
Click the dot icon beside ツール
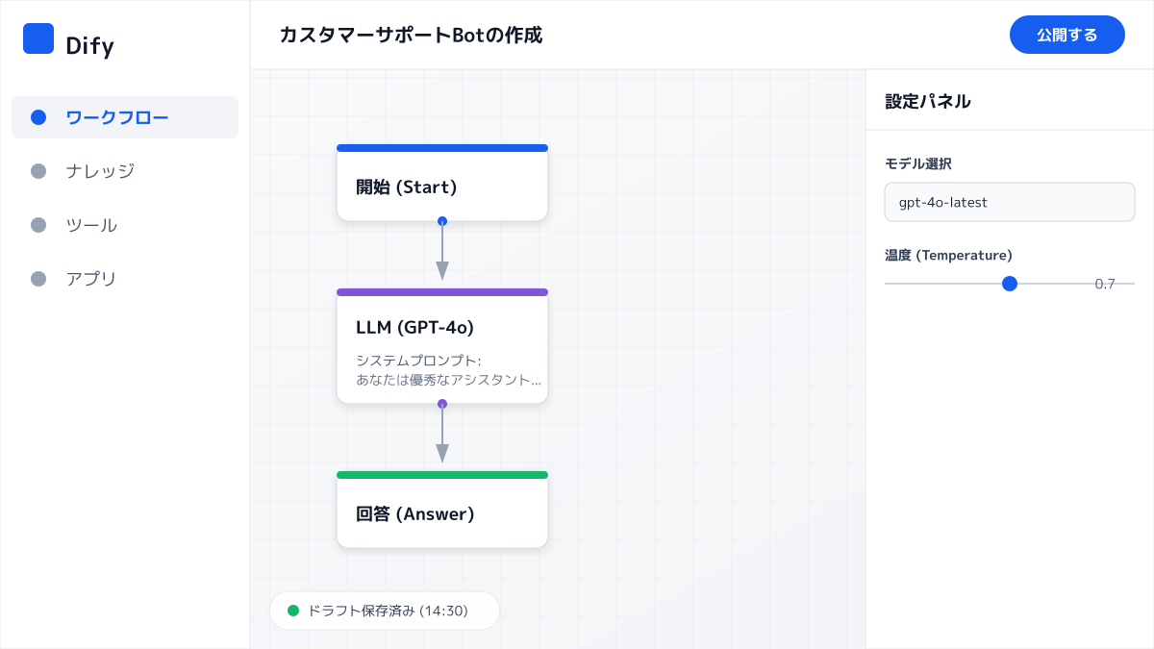point(38,225)
